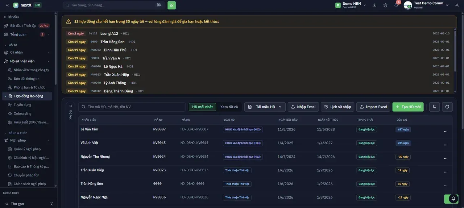The width and height of the screenshot is (464, 208).
Task: Click the Onboarding sidebar icon
Action: pos(10,113)
